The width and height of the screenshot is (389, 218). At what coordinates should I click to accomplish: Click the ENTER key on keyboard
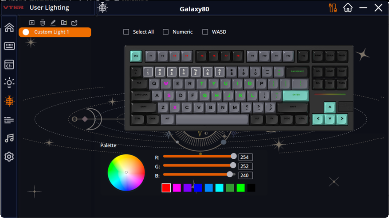coord(296,96)
